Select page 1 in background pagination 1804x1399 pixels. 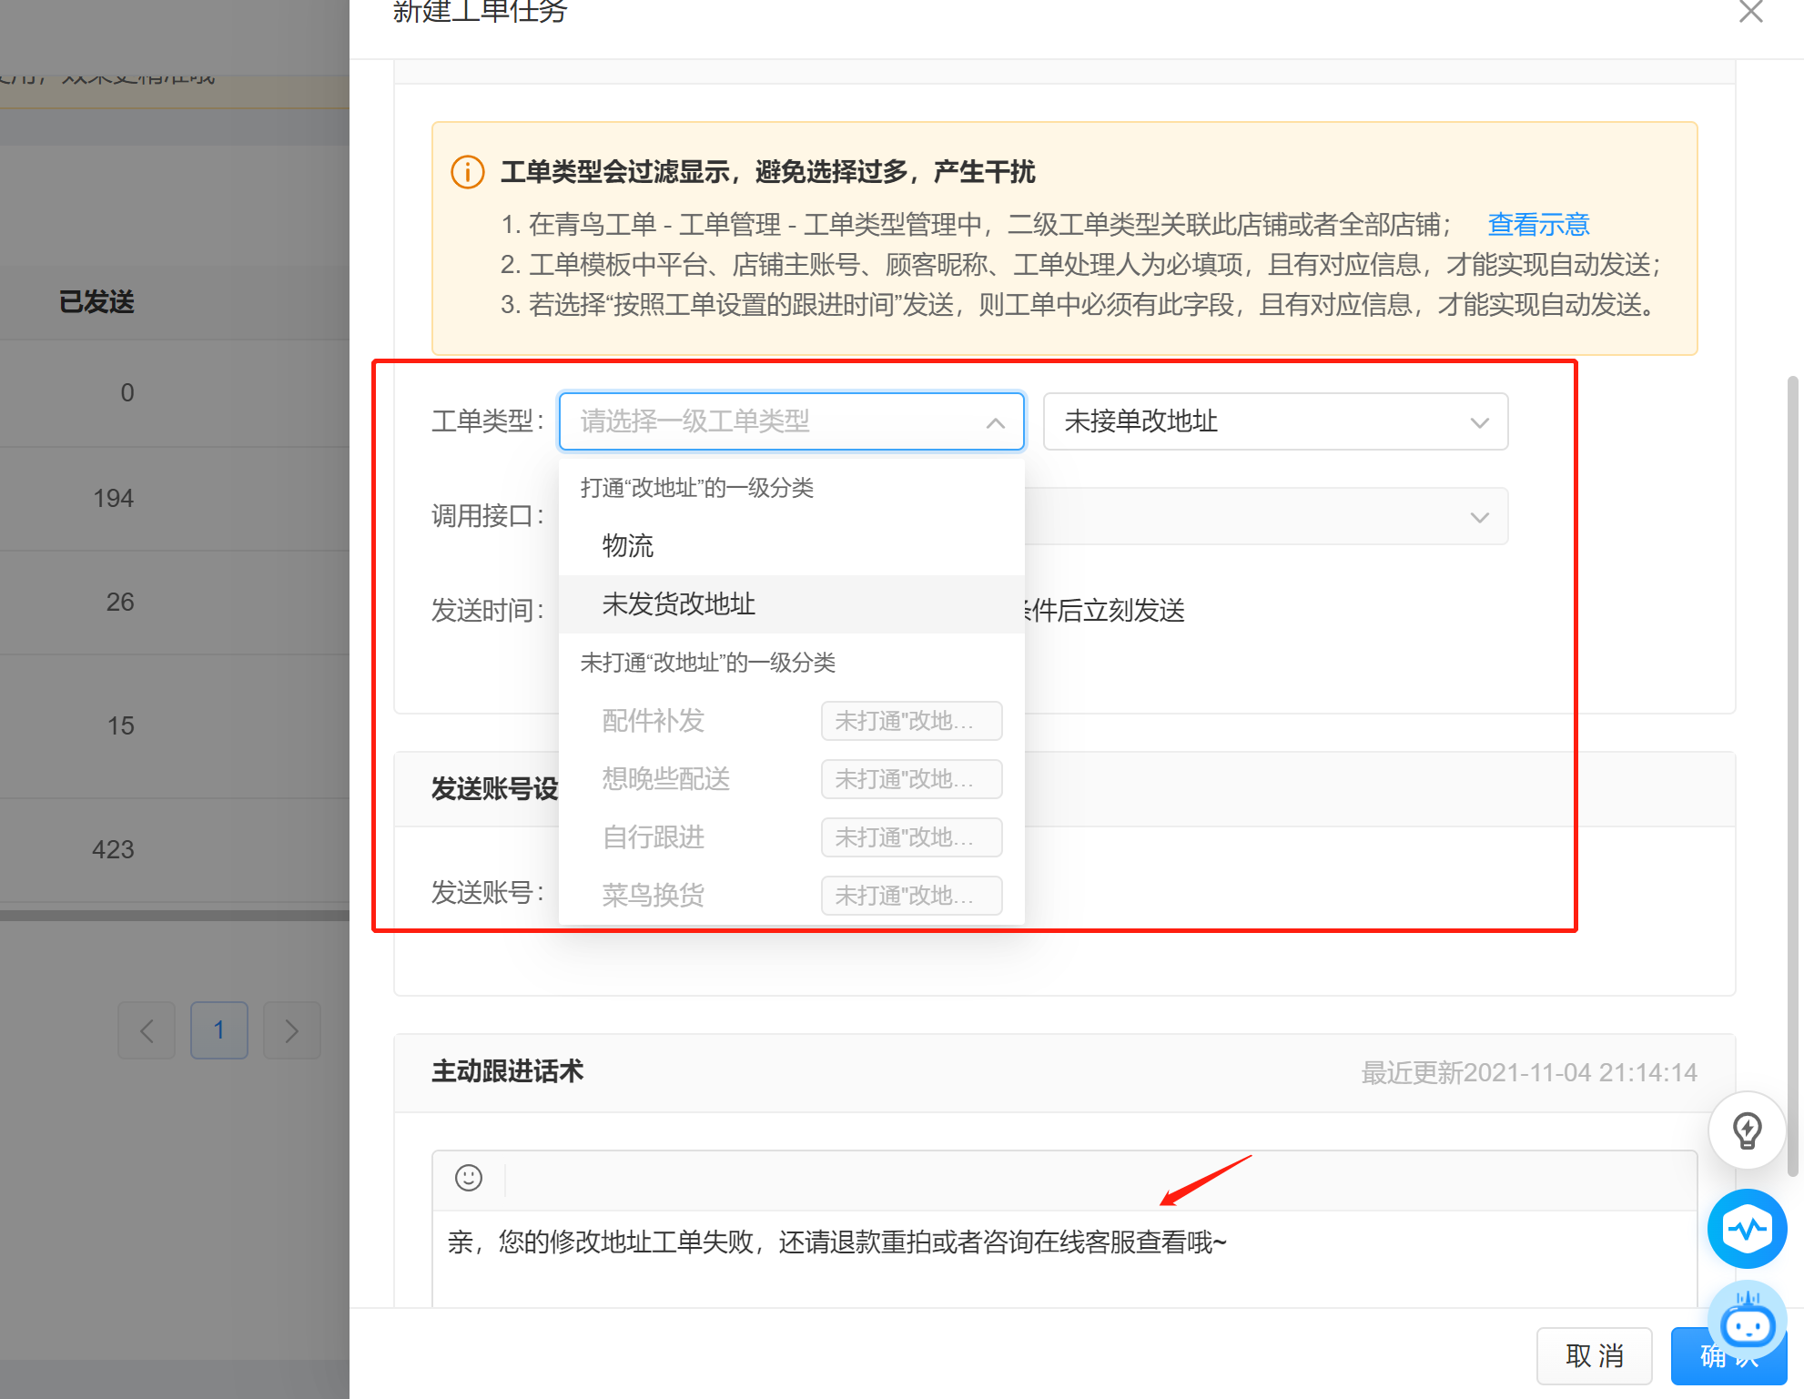click(x=219, y=1030)
